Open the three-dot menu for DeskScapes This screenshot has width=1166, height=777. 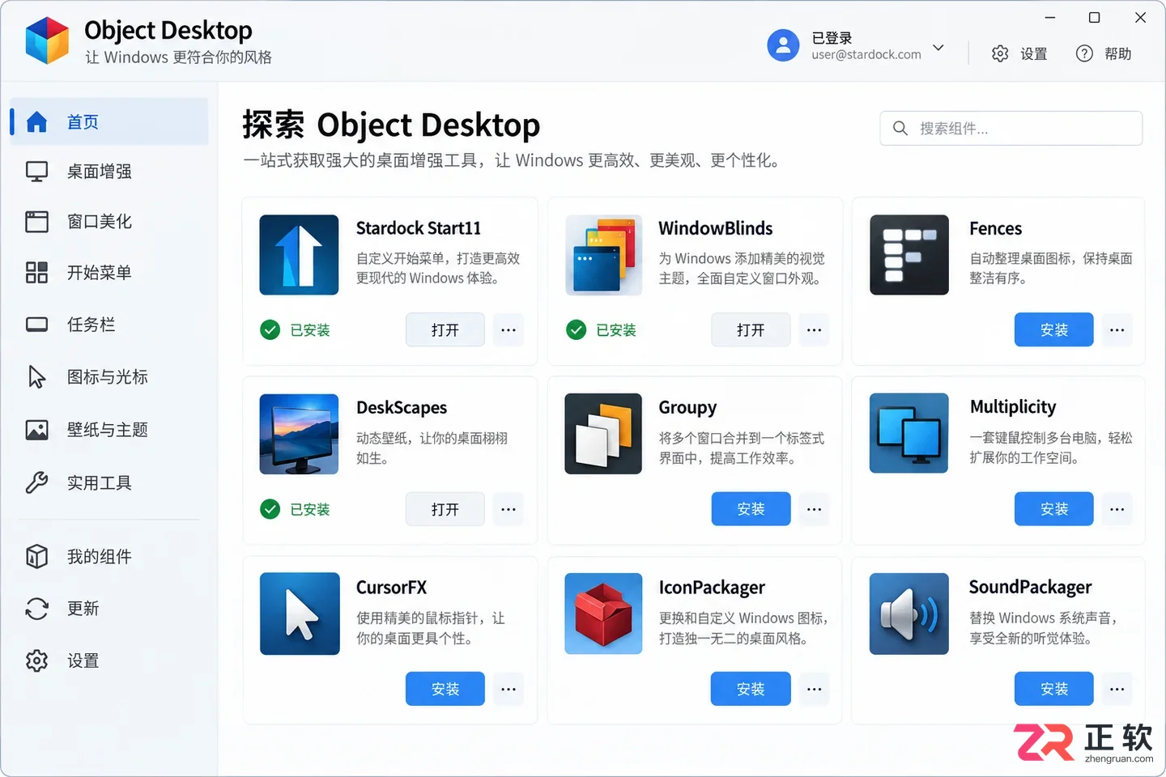[x=509, y=509]
